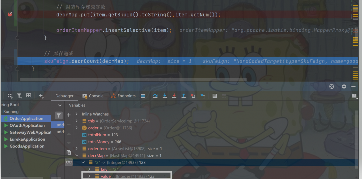Click the Step Out arrow icon
362x179 pixels.
[184, 96]
